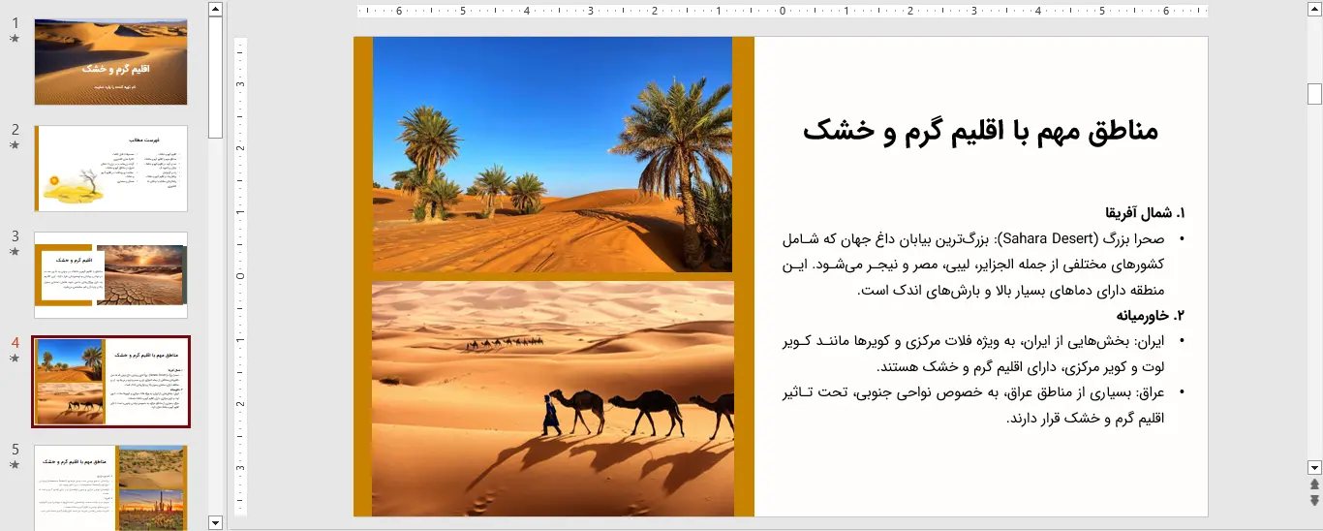Click the scroll-up arrow of the main editor scrollbar
This screenshot has height=531, width=1323.
point(1314,9)
